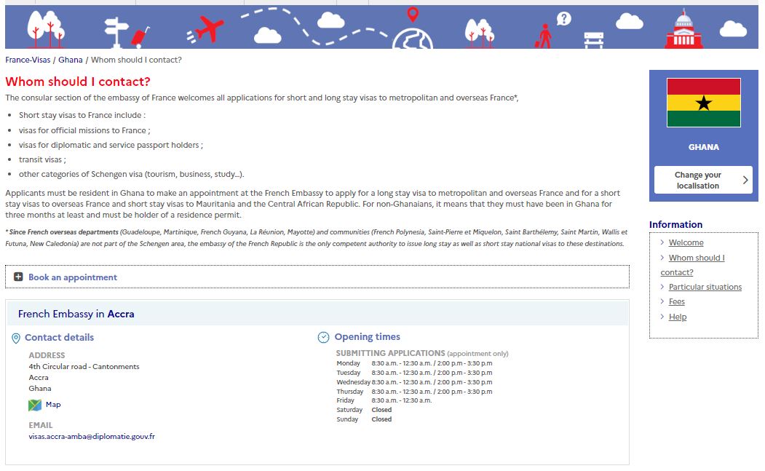Open the Help sidebar link
This screenshot has height=471, width=765.
coord(677,317)
